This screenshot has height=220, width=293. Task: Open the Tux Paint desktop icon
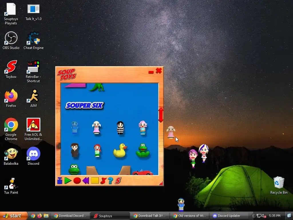pyautogui.click(x=11, y=186)
